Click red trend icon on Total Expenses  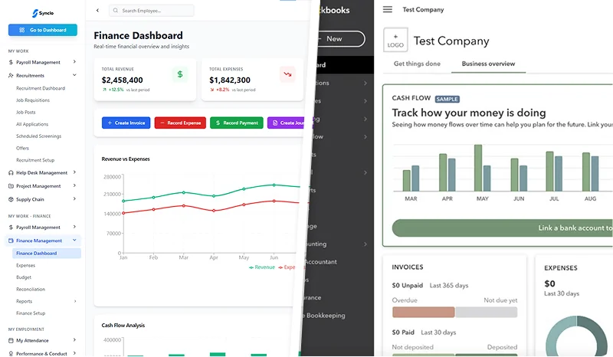click(287, 74)
